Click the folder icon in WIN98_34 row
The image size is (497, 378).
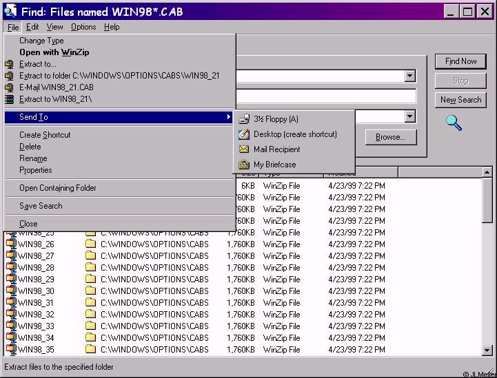(91, 337)
